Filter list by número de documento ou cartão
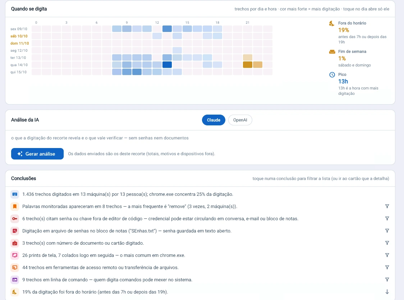Viewport: 404px width, 300px height. pyautogui.click(x=387, y=243)
